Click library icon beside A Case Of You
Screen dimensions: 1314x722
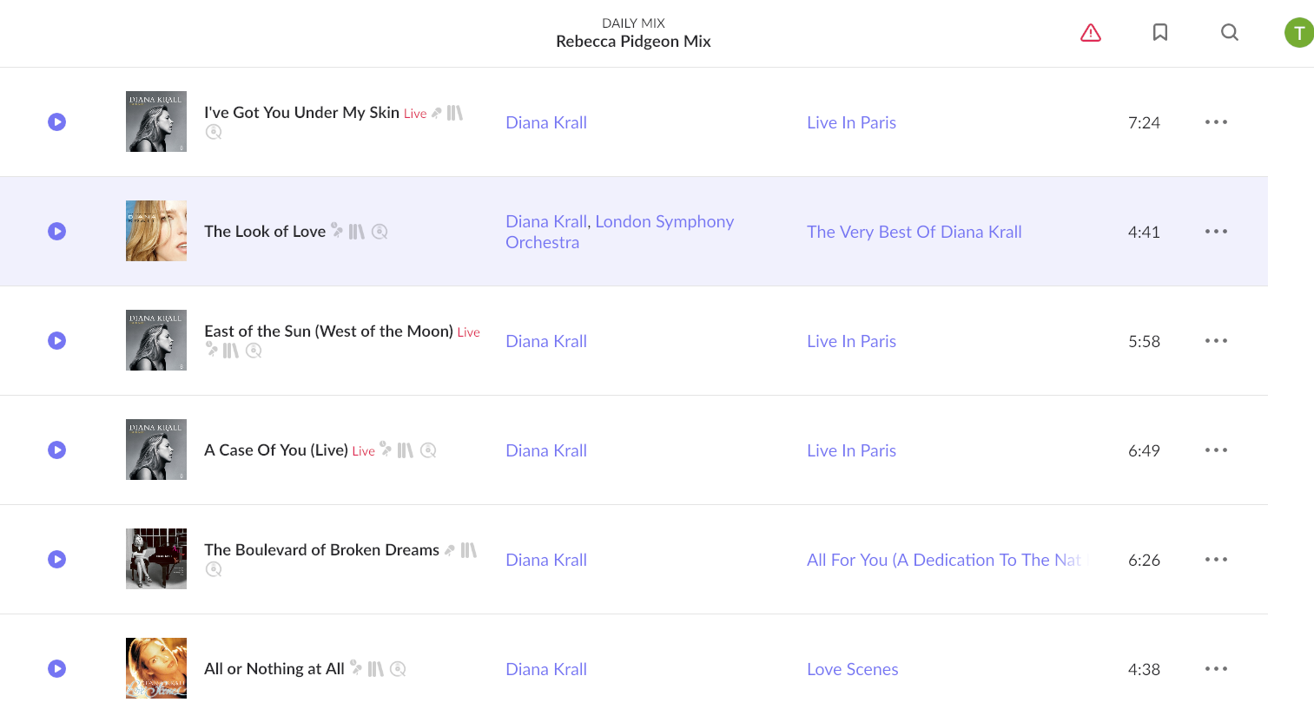406,450
